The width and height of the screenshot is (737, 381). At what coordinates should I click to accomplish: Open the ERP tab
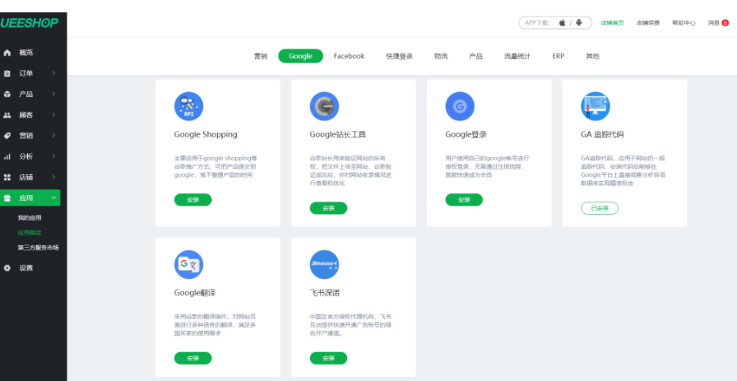tap(559, 56)
